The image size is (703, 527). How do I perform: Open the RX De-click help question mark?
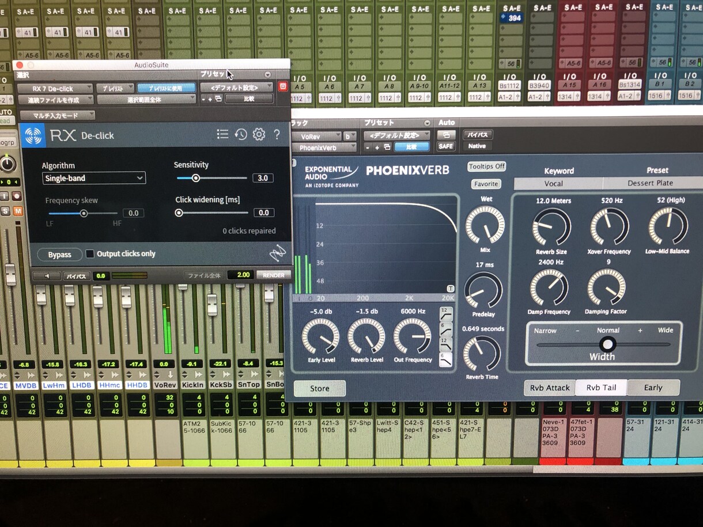coord(277,134)
